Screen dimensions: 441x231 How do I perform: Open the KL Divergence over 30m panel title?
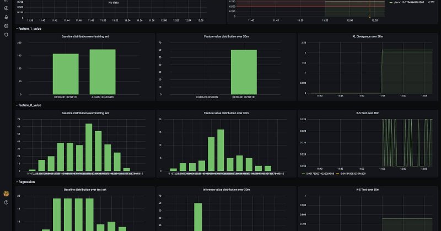[x=368, y=36]
